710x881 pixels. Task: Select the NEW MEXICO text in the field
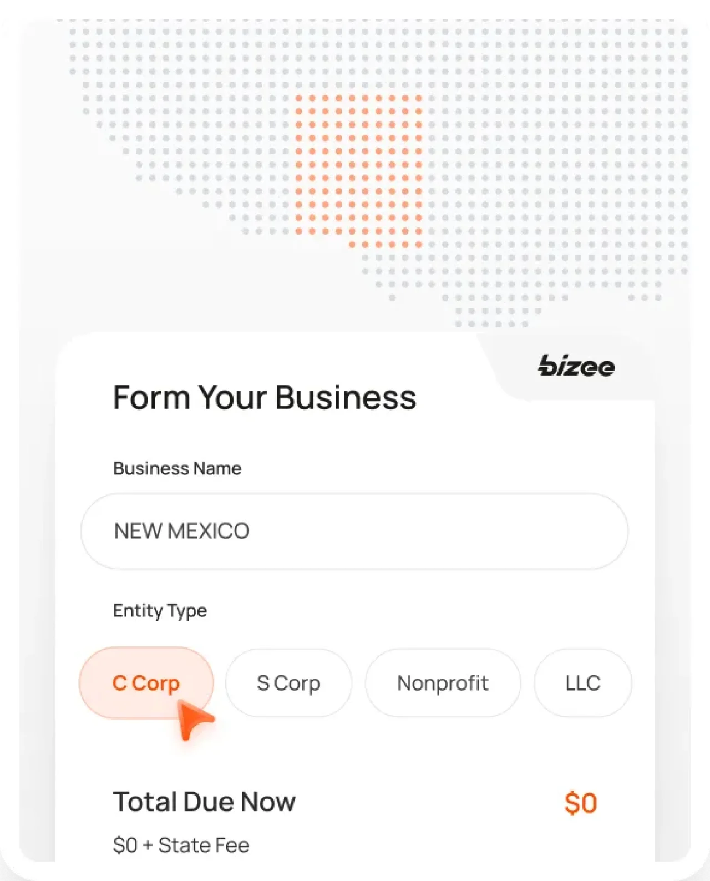coord(181,531)
